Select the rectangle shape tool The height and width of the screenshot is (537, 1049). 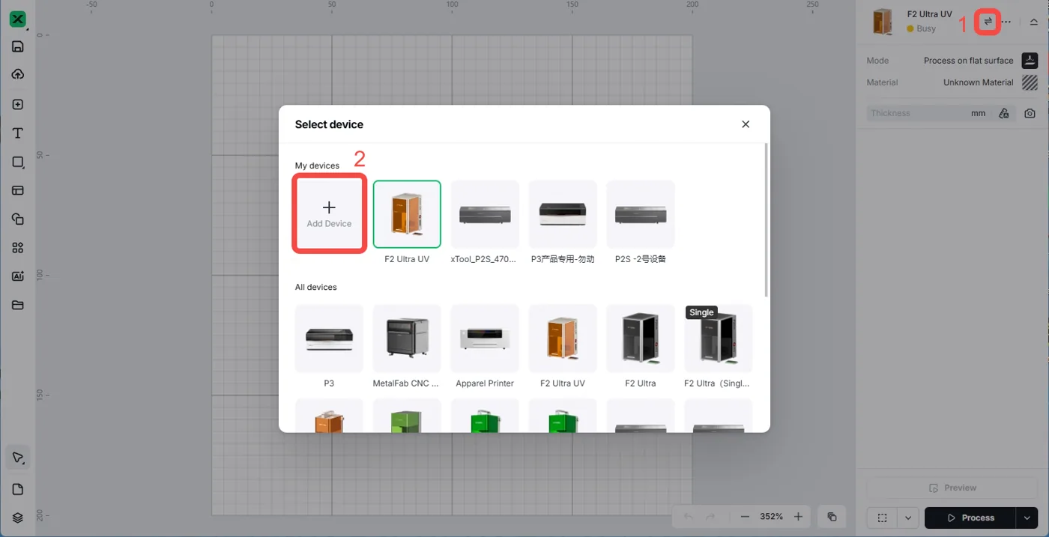[18, 162]
